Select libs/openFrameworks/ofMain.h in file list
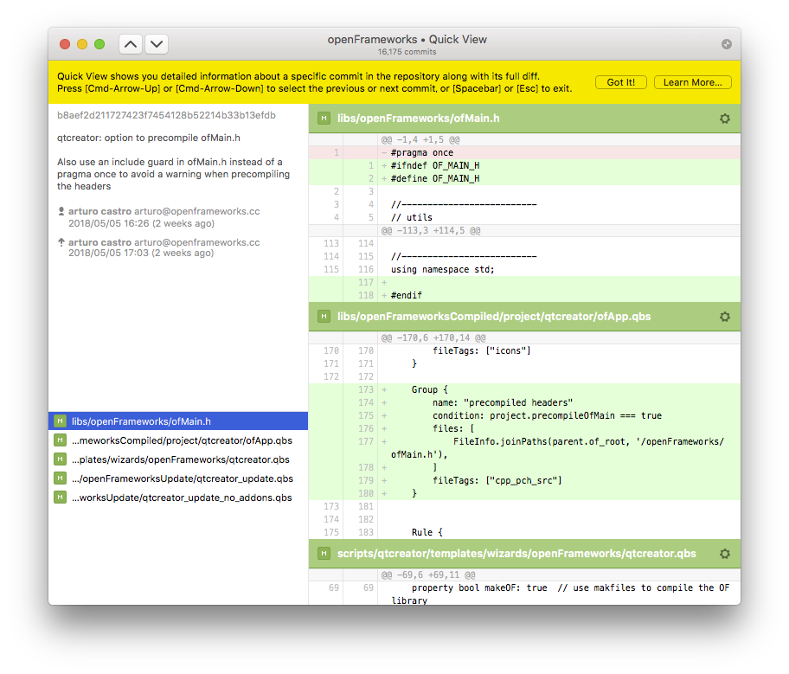The image size is (789, 674). click(x=141, y=421)
